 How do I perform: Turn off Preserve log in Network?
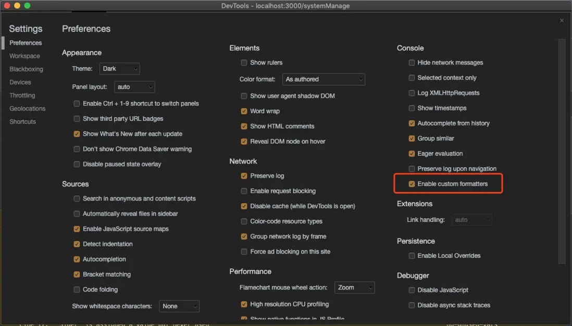[x=244, y=176]
